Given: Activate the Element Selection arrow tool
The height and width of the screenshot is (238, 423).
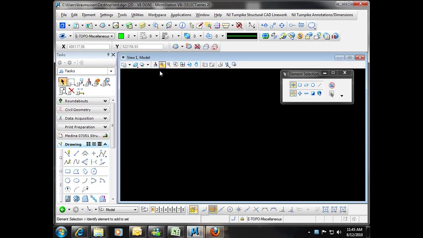Looking at the screenshot, I should pyautogui.click(x=62, y=82).
